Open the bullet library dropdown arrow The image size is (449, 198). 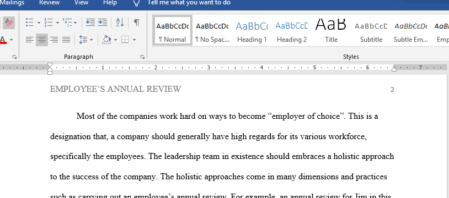tap(39, 23)
